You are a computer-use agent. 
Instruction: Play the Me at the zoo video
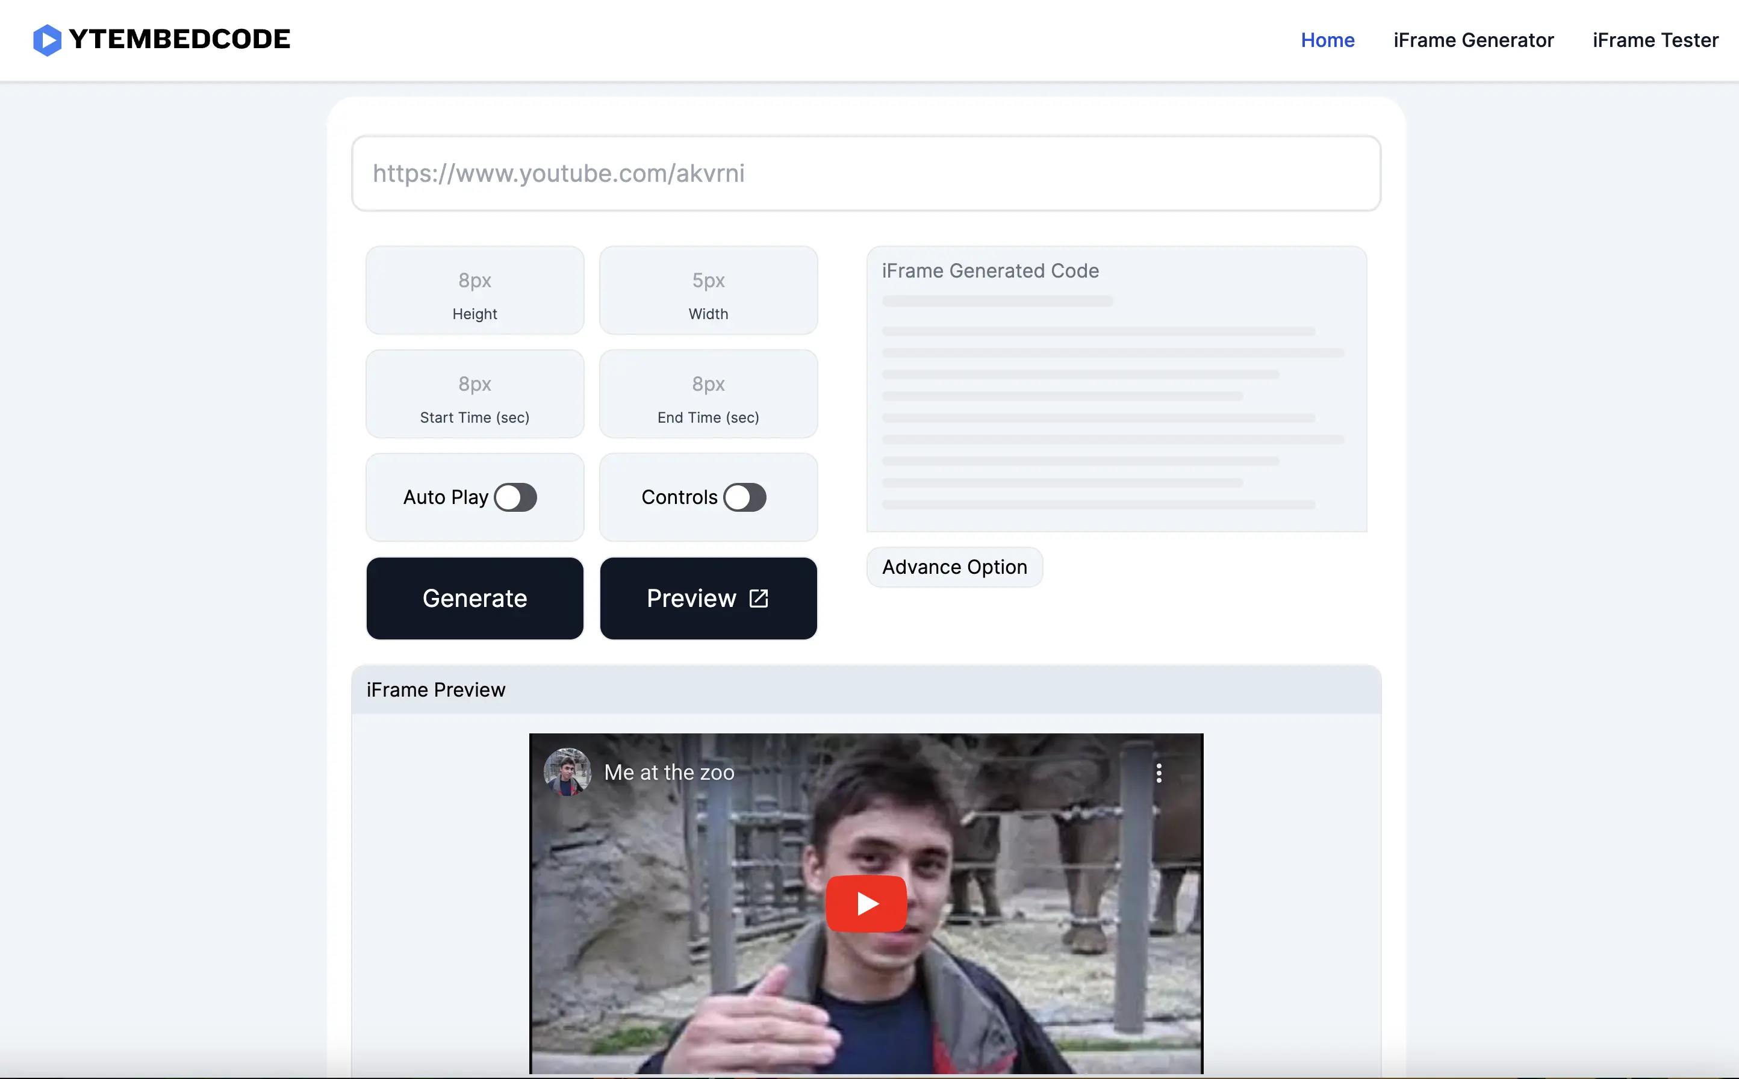tap(865, 903)
